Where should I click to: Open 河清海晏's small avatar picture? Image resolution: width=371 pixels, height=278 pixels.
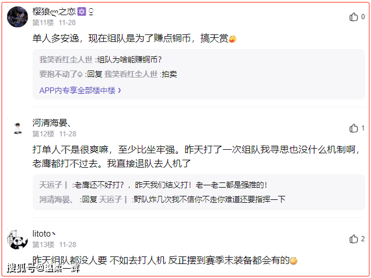pos(17,128)
